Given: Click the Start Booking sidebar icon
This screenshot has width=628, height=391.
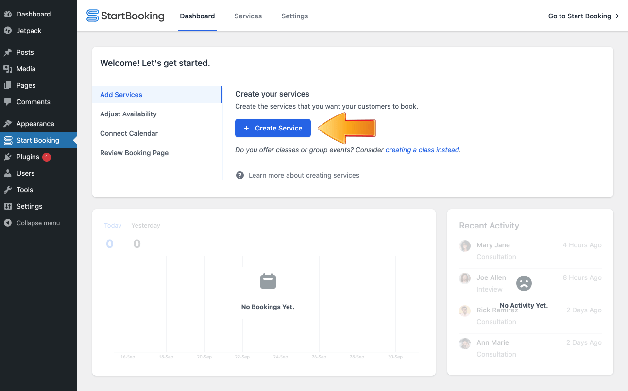Looking at the screenshot, I should [x=8, y=140].
